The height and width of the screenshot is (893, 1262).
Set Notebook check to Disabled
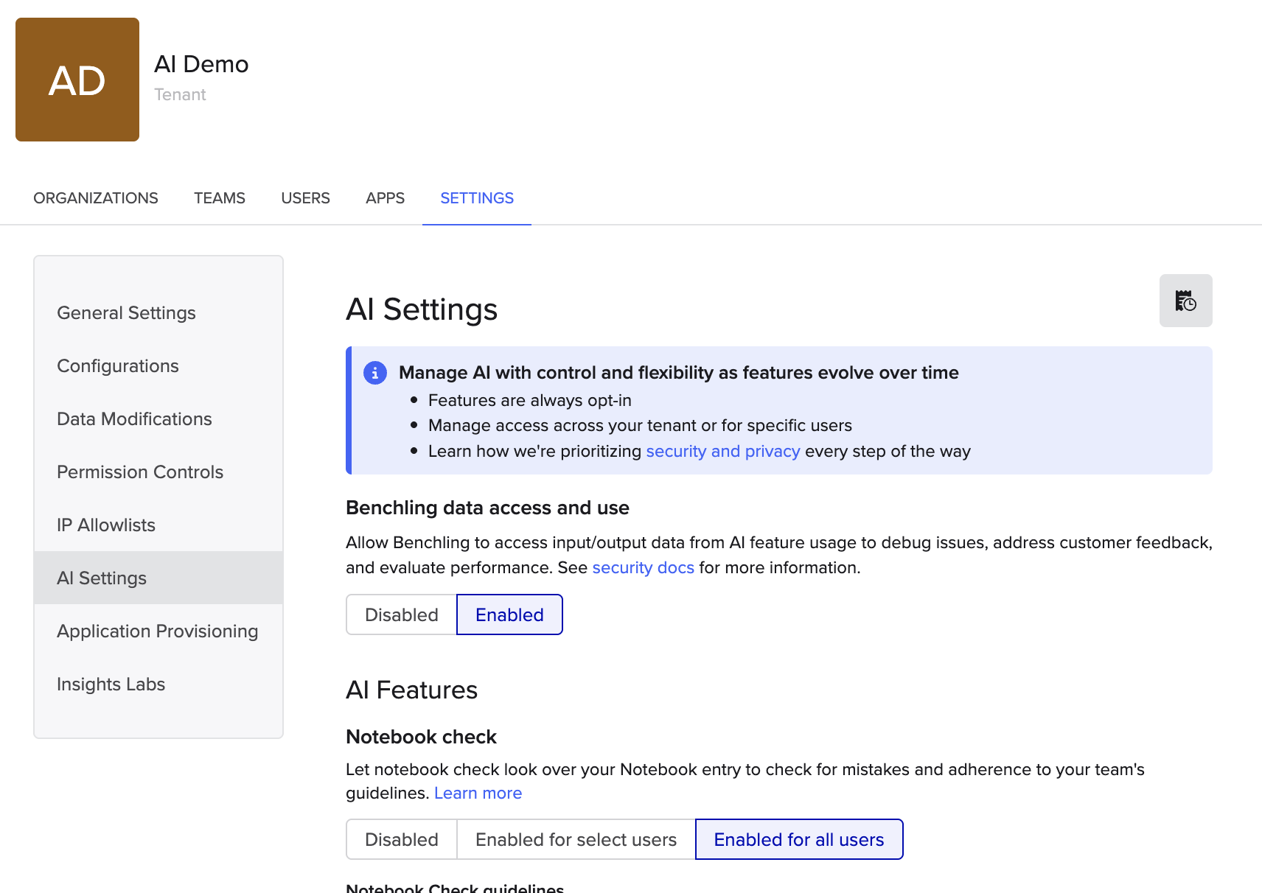coord(401,839)
